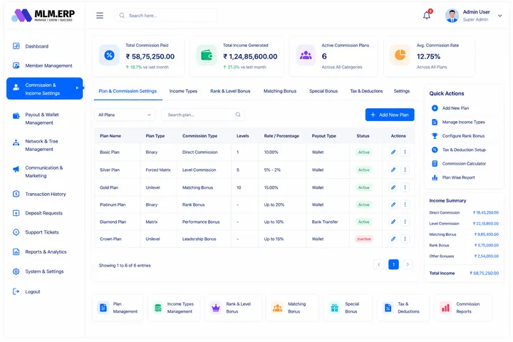513x342 pixels.
Task: Edit the Diamond Plan row
Action: pyautogui.click(x=393, y=222)
